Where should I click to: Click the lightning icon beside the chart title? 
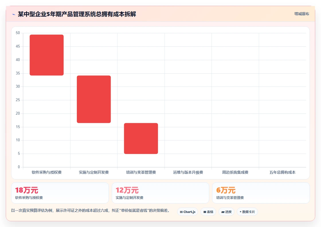point(14,14)
